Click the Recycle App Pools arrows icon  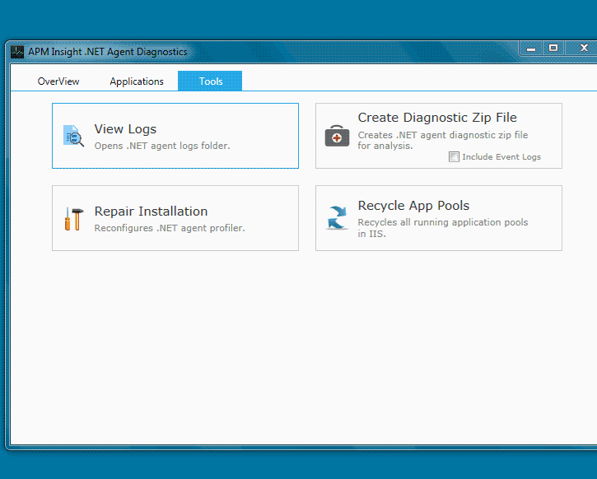tap(337, 218)
